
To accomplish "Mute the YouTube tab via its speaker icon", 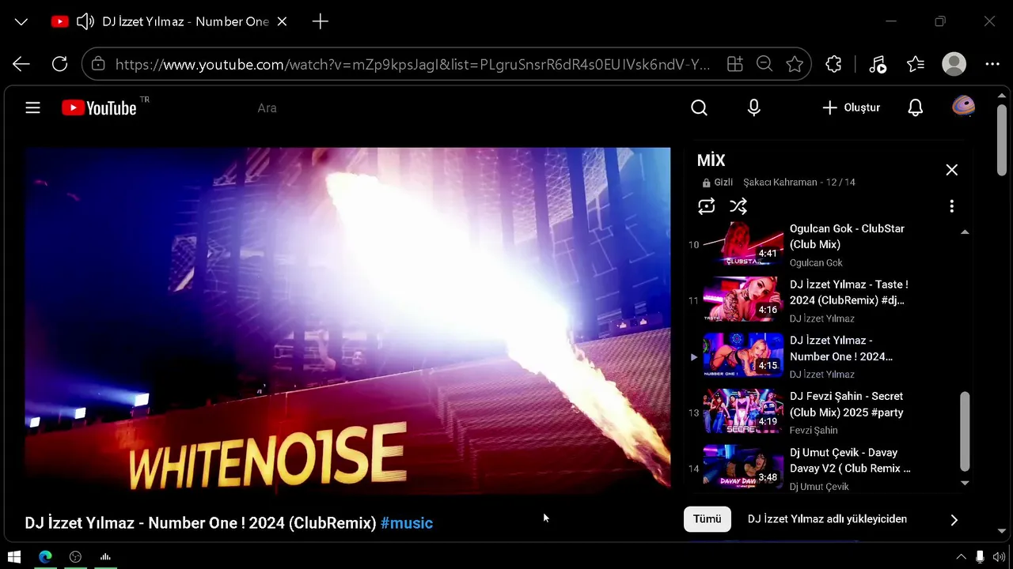I will tap(85, 21).
